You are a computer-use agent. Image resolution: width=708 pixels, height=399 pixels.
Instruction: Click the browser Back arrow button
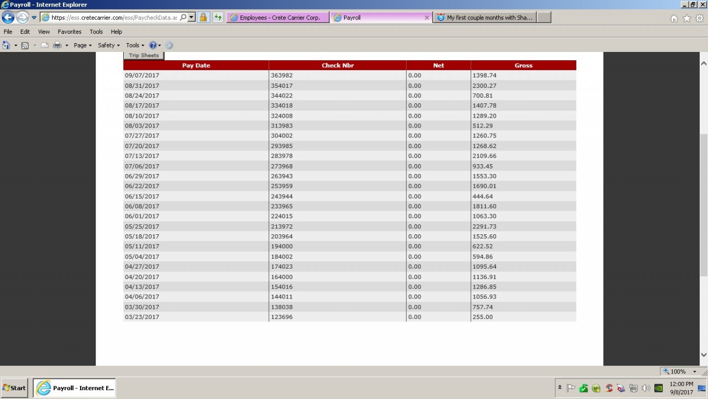[8, 17]
